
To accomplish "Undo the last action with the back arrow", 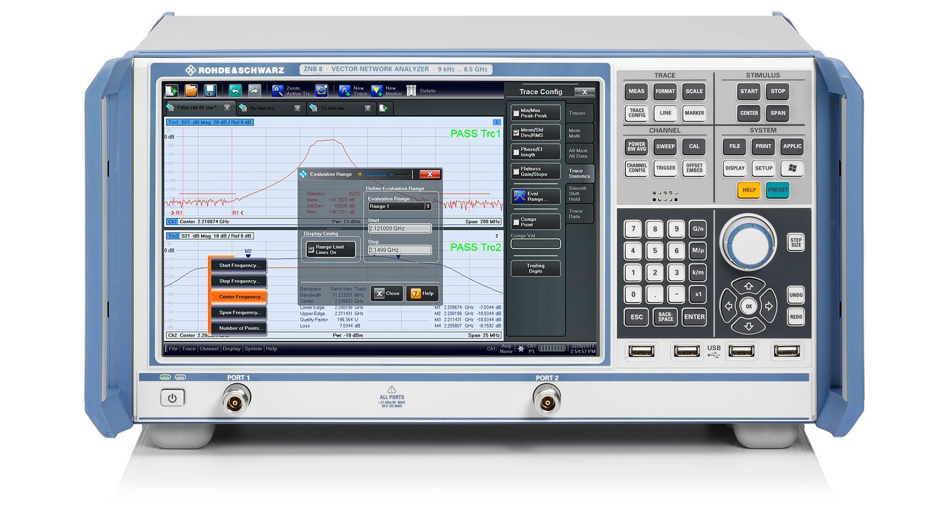I will click(234, 90).
